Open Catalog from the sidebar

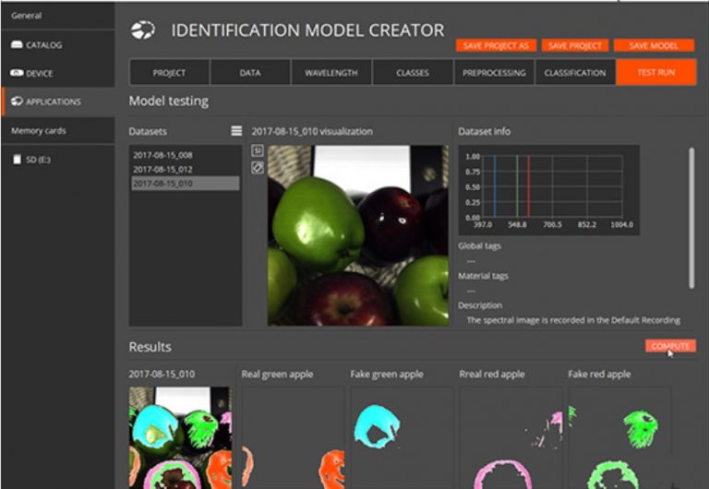(44, 44)
